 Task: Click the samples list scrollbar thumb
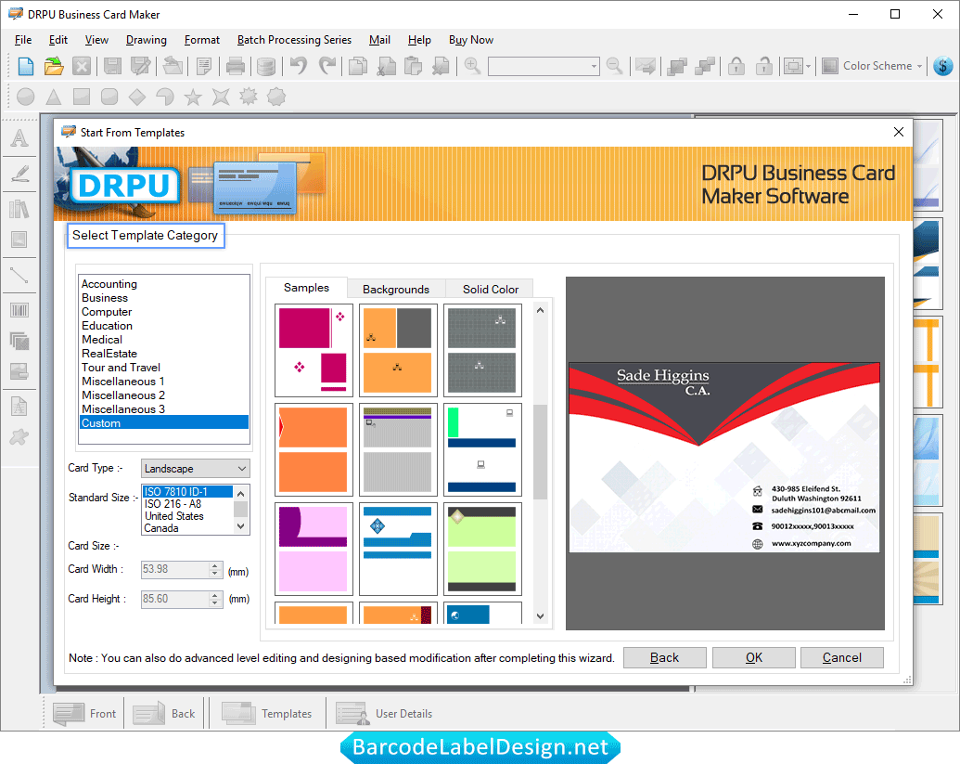[540, 452]
